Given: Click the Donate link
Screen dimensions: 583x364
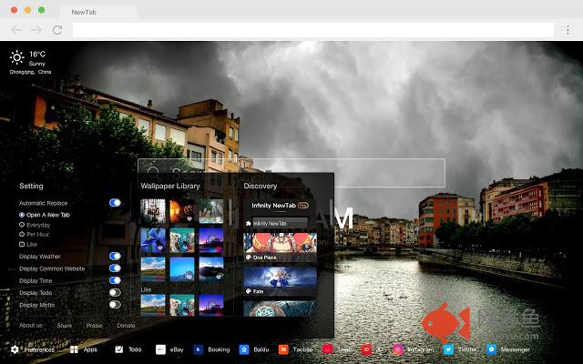Looking at the screenshot, I should click(126, 325).
